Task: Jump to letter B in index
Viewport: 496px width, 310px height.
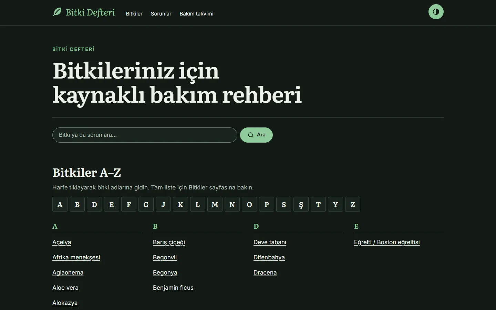Action: coord(77,204)
